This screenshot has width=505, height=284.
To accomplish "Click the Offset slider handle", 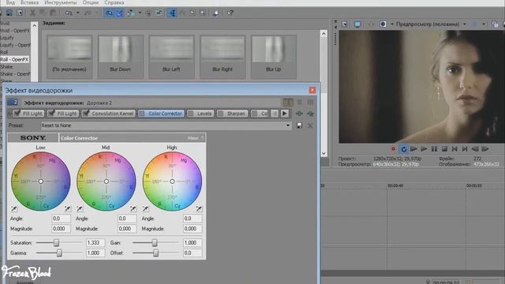I will coord(155,252).
